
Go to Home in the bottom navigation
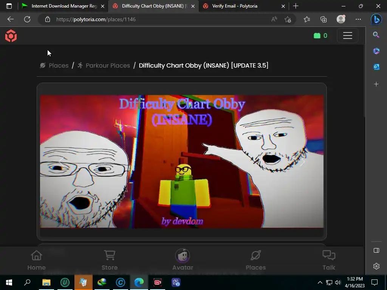(x=37, y=260)
